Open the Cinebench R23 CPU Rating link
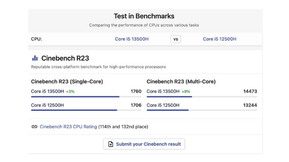 [68, 127]
